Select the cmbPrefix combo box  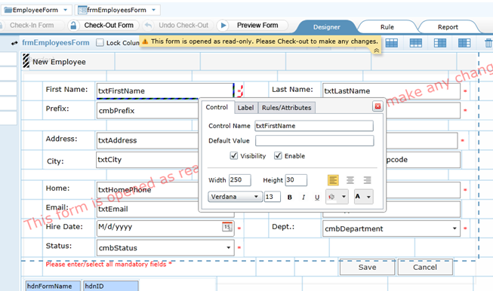tap(148, 111)
